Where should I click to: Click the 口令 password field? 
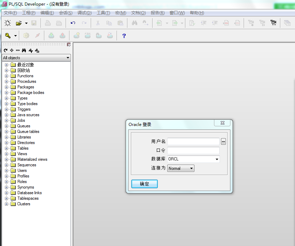193,150
